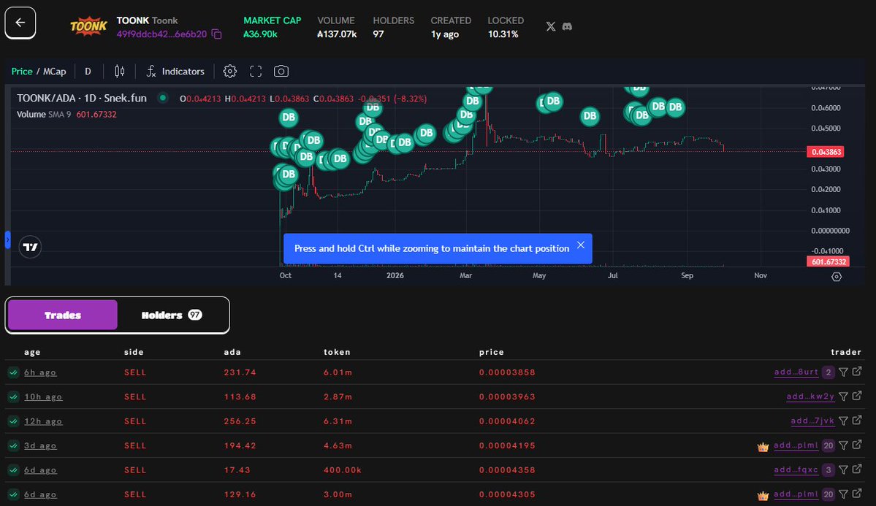This screenshot has height=506, width=876.
Task: Click confirmed check icon on 6h ago row
Action: coord(13,372)
